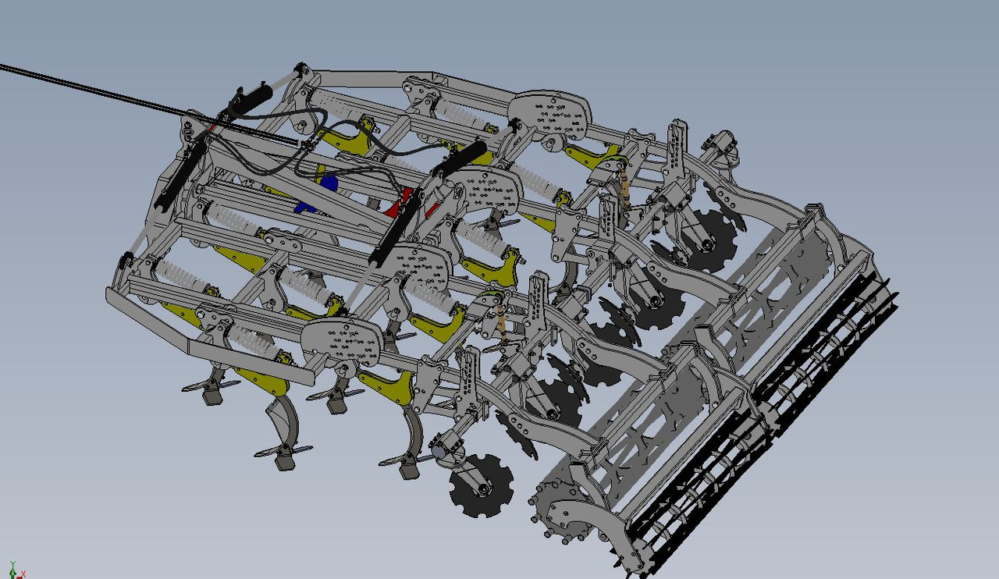Select the leftmost cultivator sweep share

209,386
